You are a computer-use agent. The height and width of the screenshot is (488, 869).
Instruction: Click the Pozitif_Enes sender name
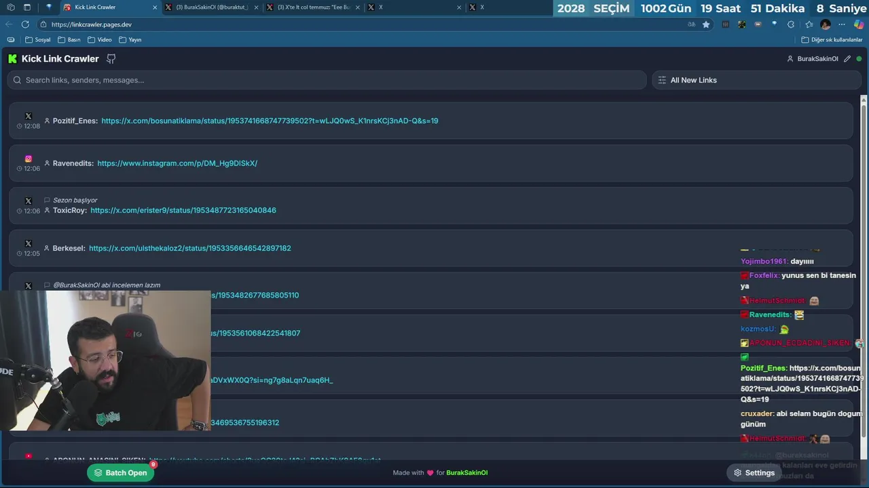pyautogui.click(x=75, y=121)
